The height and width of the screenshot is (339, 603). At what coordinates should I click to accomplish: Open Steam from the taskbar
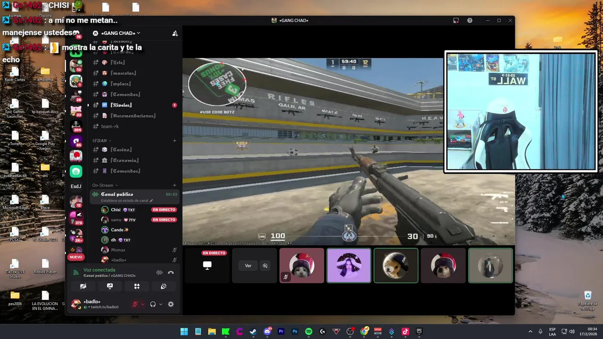253,331
